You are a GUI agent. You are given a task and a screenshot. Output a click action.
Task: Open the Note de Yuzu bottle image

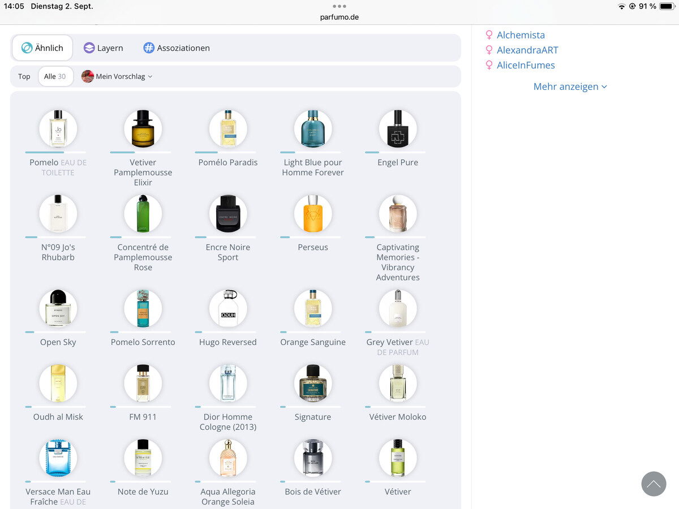143,458
